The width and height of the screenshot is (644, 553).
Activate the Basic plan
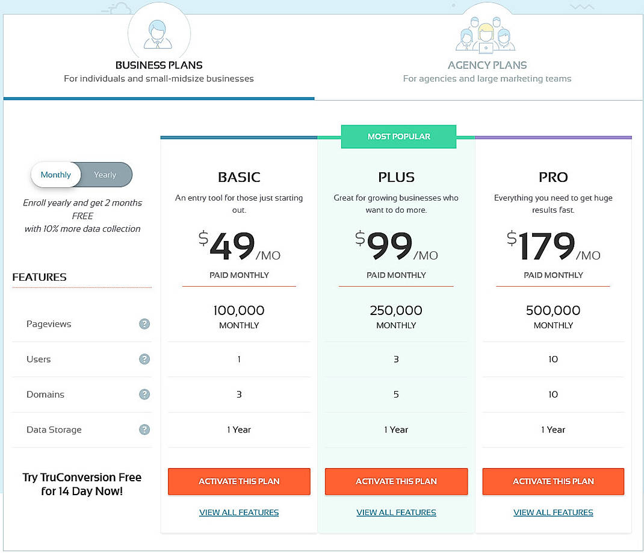(239, 481)
